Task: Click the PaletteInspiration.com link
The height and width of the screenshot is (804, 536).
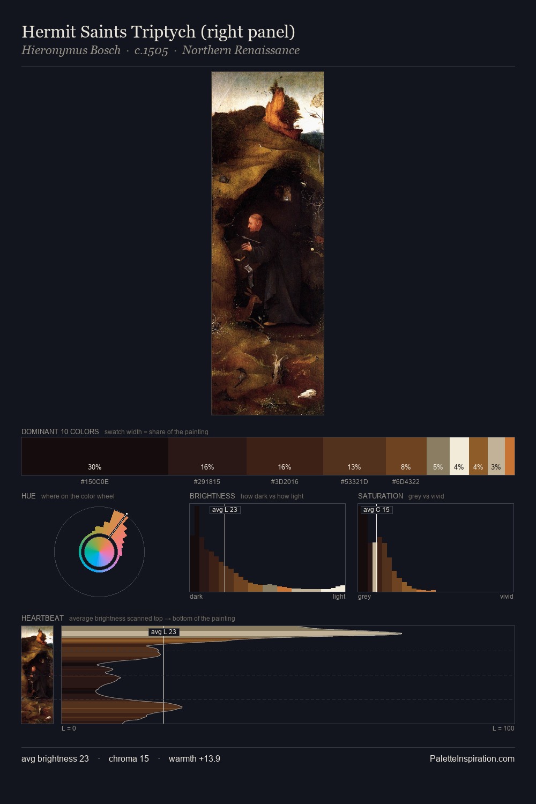Action: pyautogui.click(x=472, y=759)
